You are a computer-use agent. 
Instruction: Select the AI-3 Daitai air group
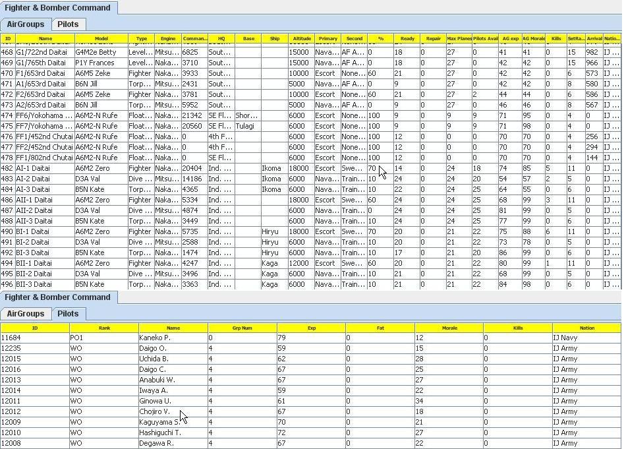(x=310, y=189)
